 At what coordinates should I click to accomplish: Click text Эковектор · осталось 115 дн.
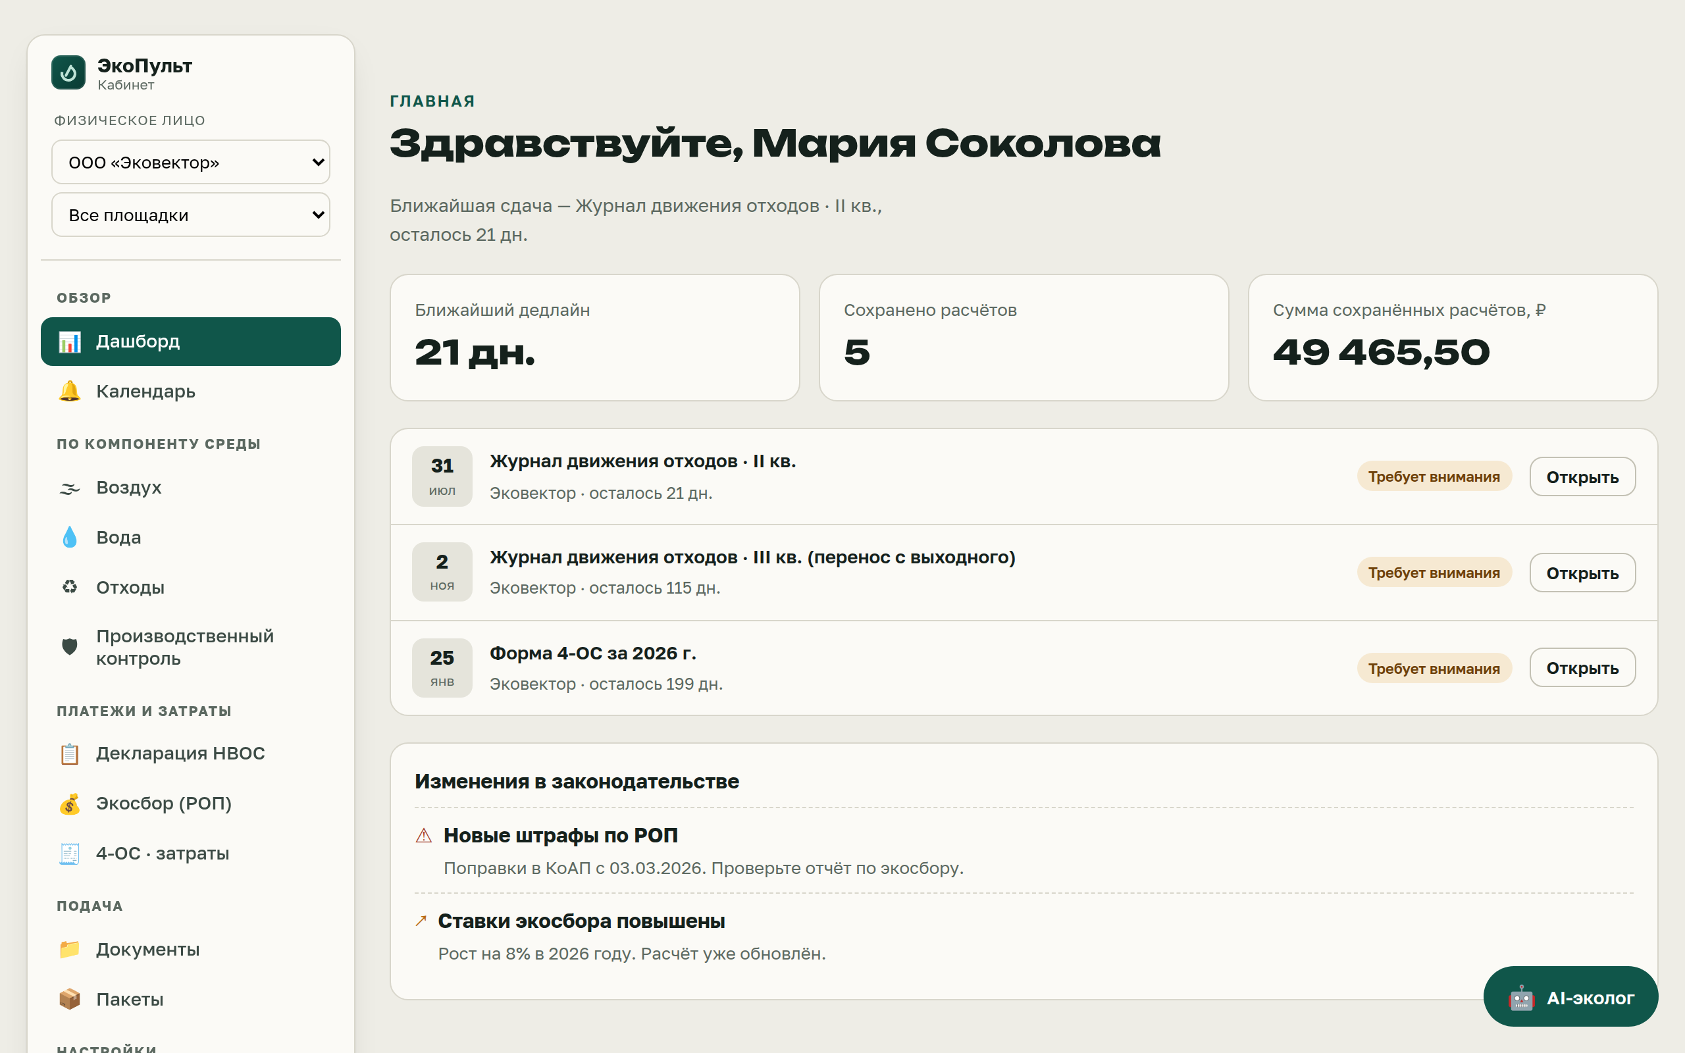604,588
